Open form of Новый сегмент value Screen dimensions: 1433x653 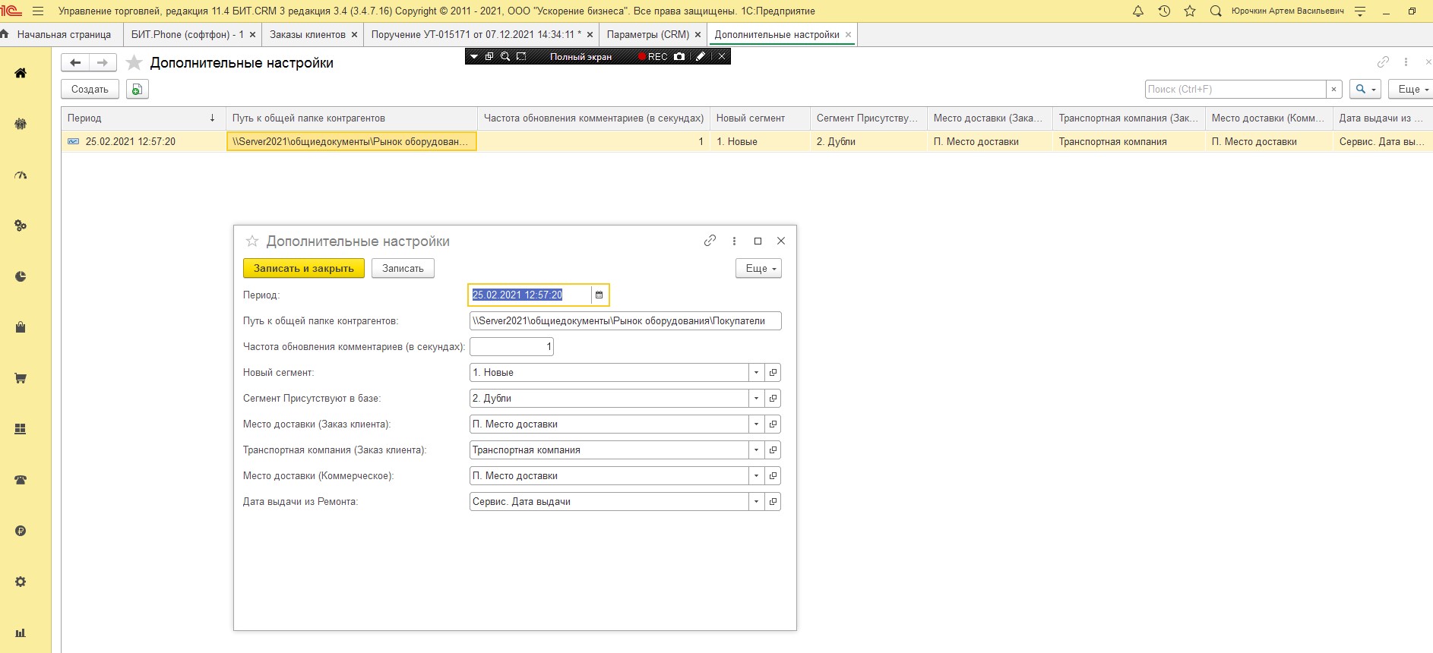(x=773, y=373)
